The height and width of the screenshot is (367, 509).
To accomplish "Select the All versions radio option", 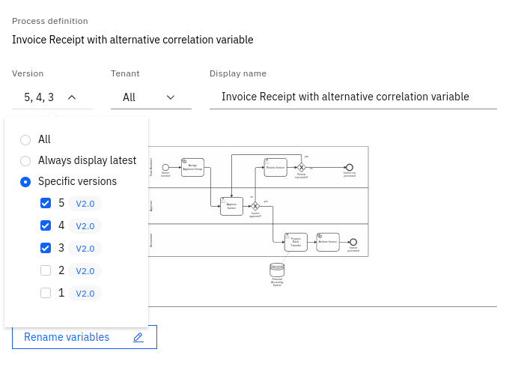I will (25, 139).
